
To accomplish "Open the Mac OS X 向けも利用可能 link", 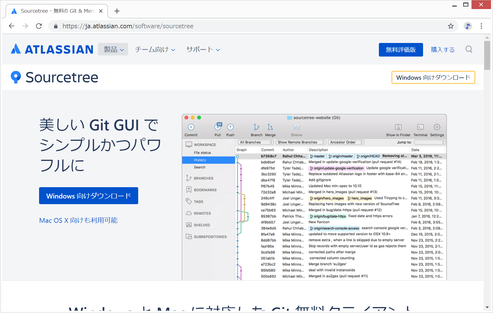I will pos(78,220).
